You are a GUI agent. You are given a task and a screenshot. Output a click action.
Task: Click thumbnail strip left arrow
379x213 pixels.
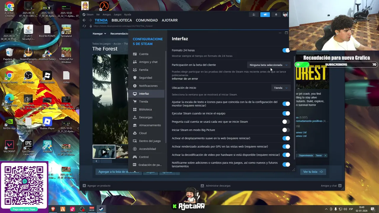(96, 161)
